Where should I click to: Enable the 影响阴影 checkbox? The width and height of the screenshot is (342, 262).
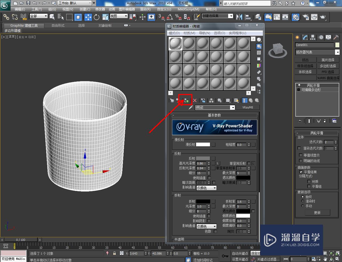(x=209, y=221)
